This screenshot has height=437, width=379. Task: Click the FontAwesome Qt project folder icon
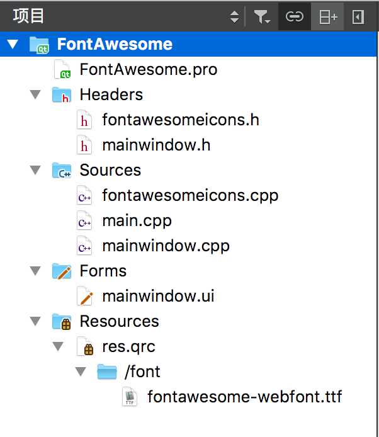point(39,45)
